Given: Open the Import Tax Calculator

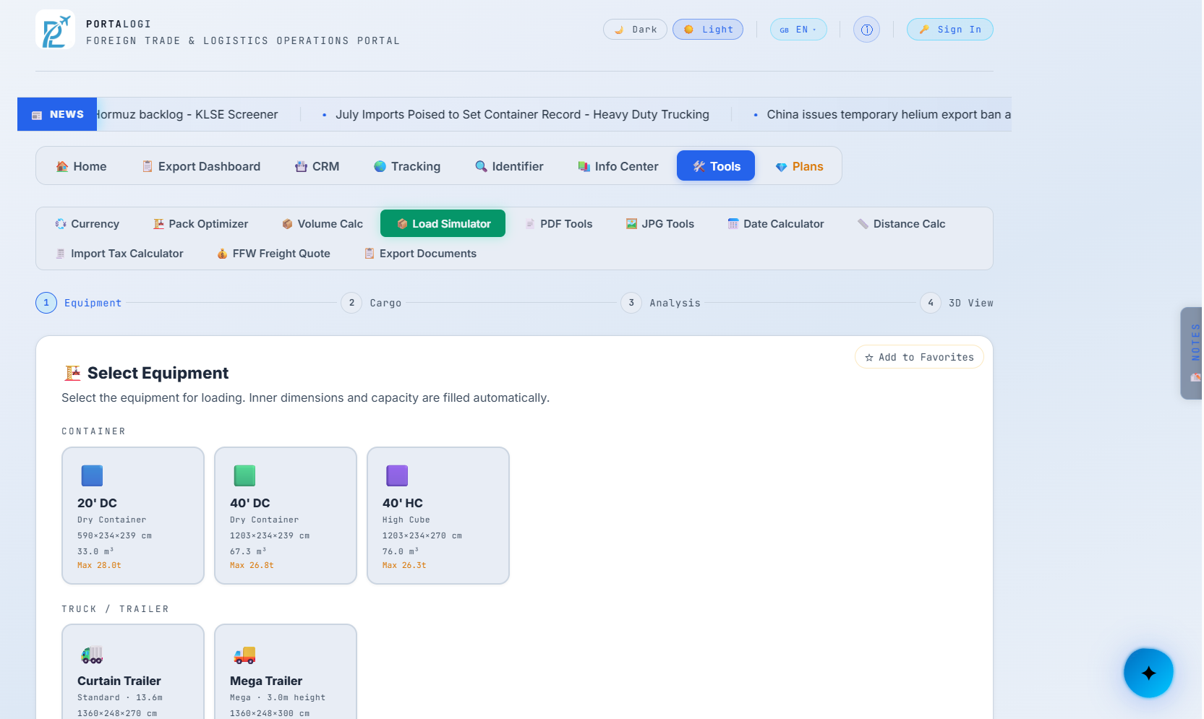Looking at the screenshot, I should point(120,254).
